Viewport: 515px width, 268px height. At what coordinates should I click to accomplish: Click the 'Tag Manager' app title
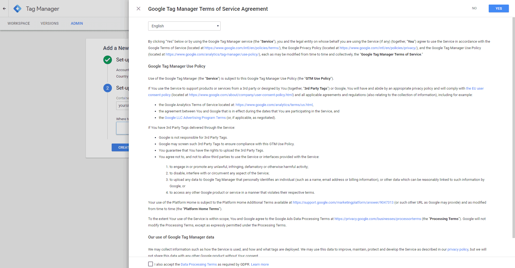click(43, 9)
